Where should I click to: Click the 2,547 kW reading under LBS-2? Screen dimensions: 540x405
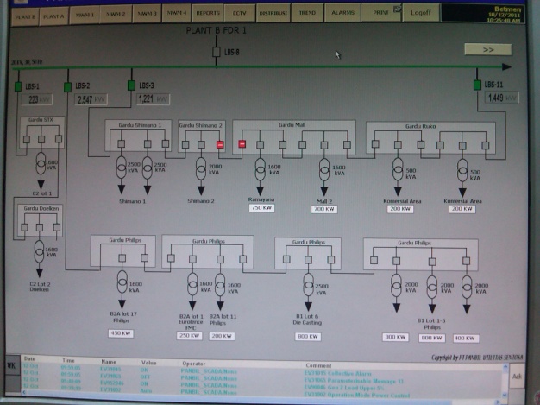91,100
